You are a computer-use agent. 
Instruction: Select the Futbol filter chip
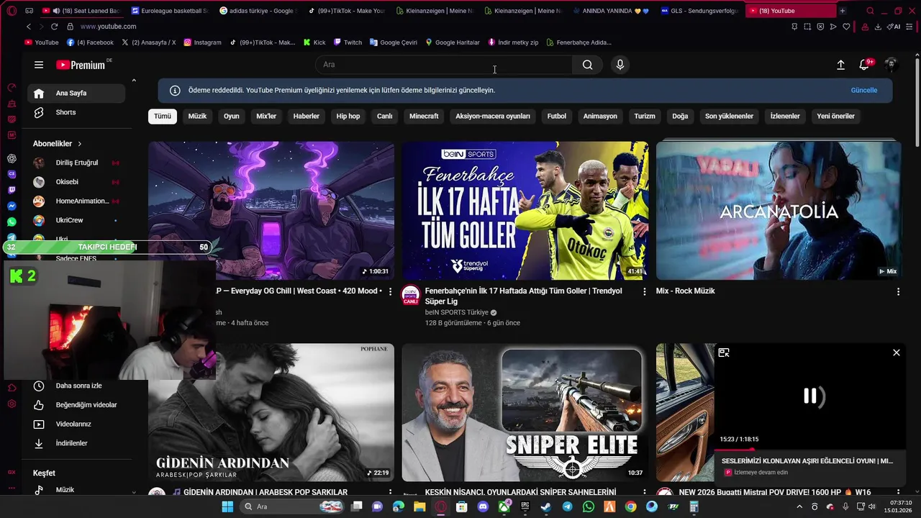556,117
